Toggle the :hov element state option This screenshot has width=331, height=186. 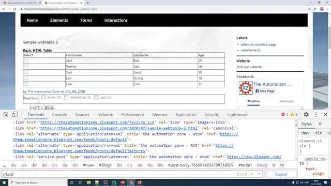(305, 133)
